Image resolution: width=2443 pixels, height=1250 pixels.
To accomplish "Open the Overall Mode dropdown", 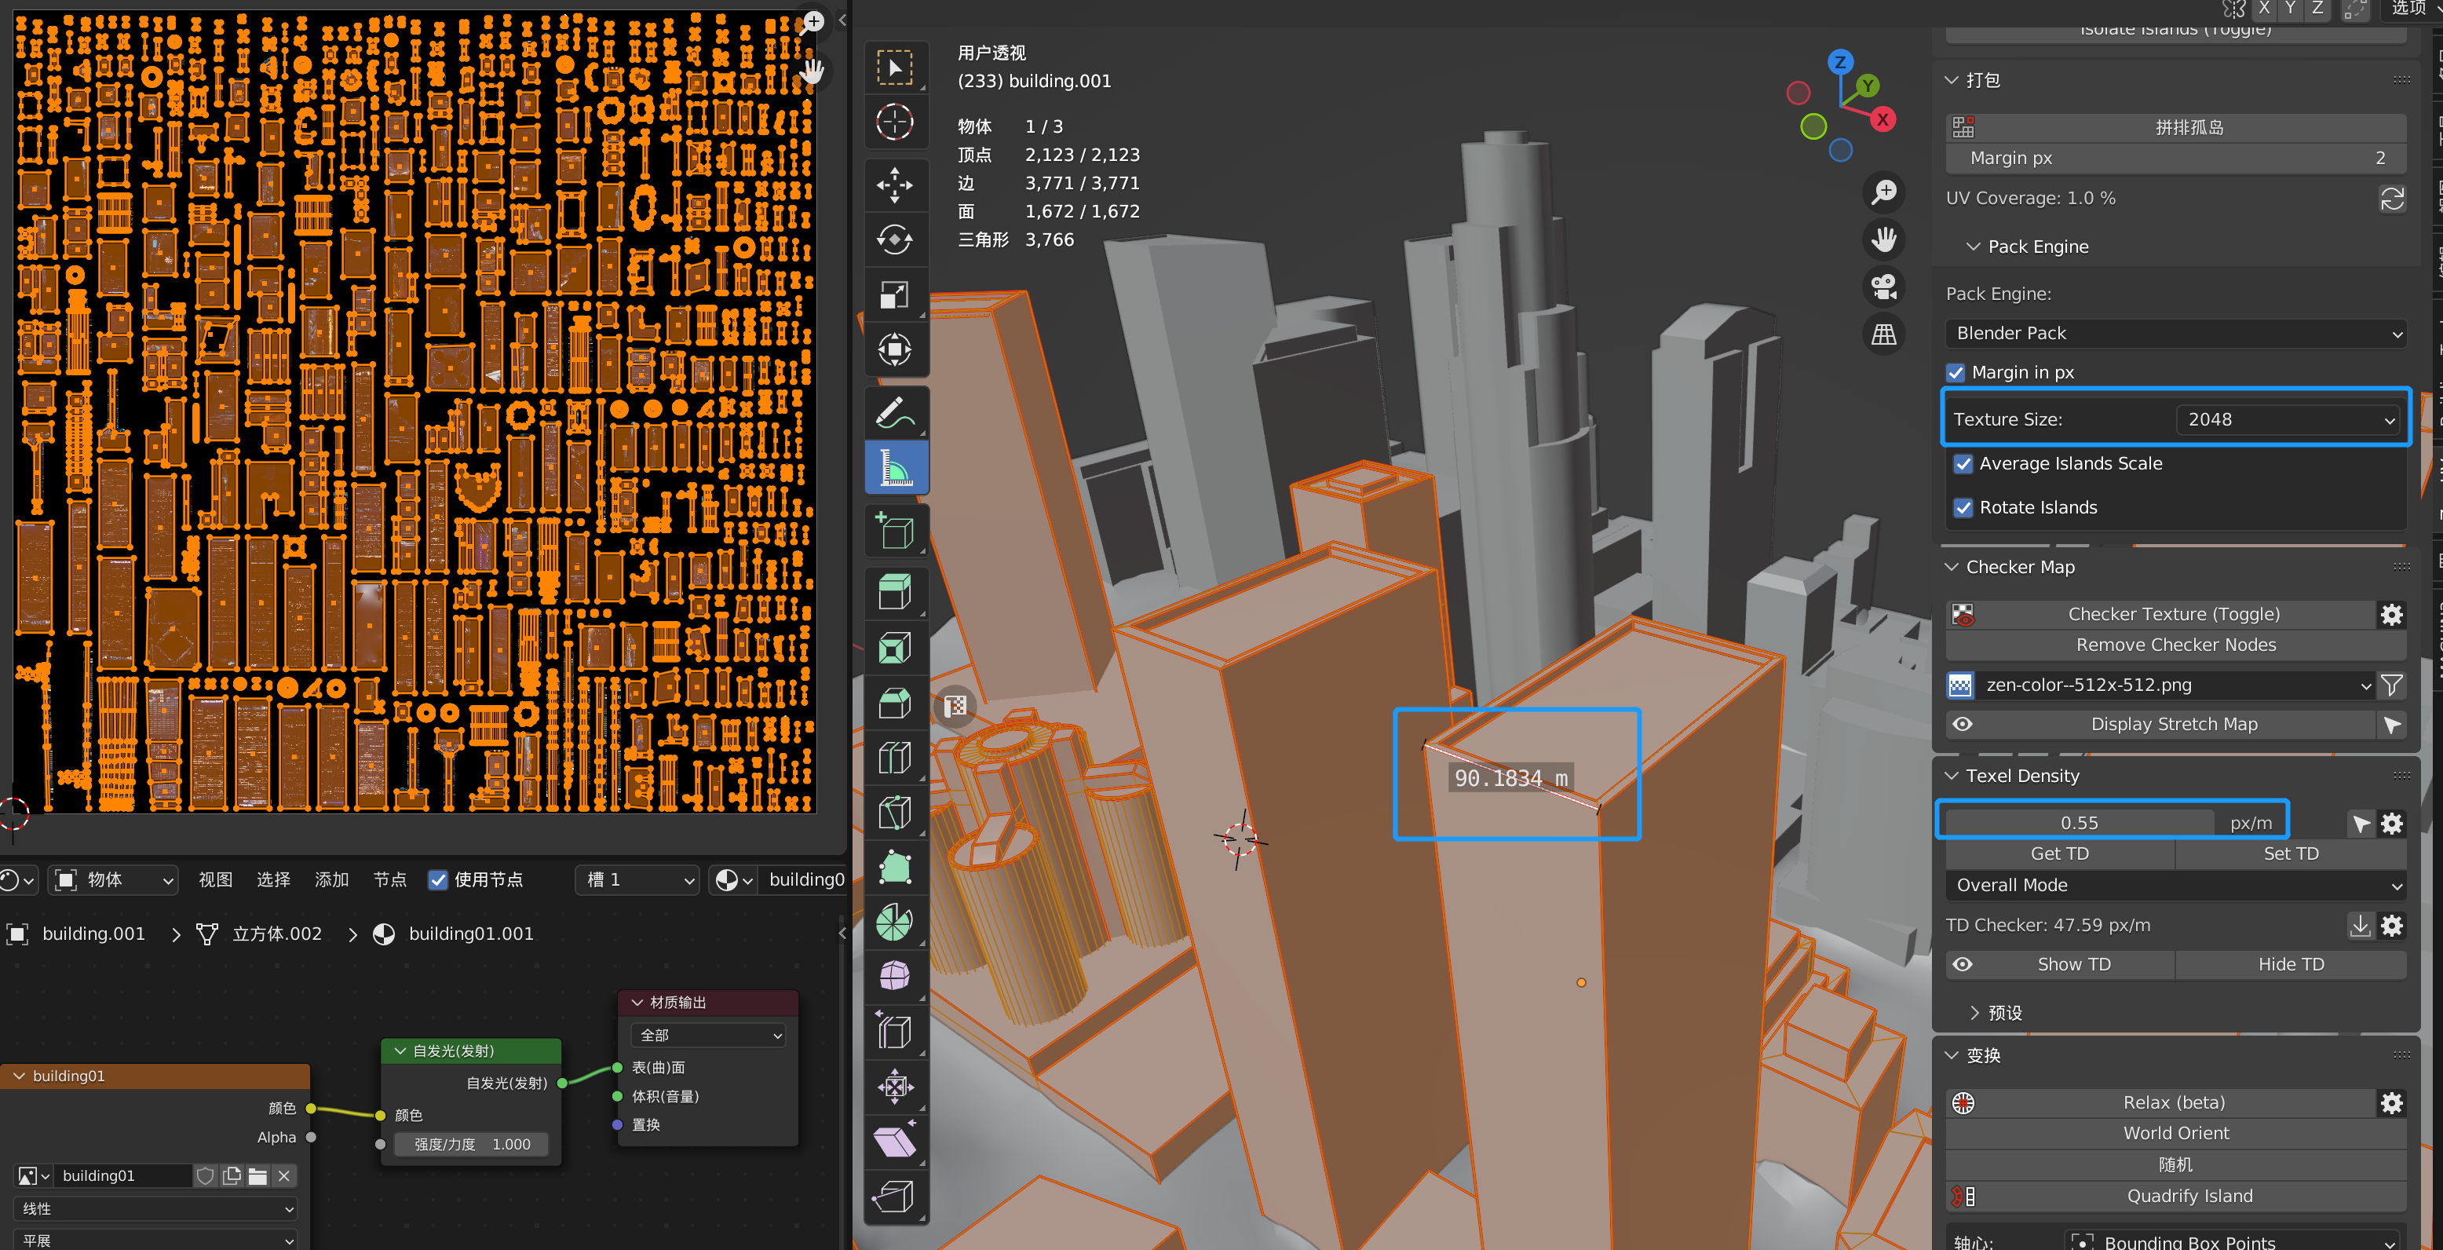I will pyautogui.click(x=2175, y=885).
